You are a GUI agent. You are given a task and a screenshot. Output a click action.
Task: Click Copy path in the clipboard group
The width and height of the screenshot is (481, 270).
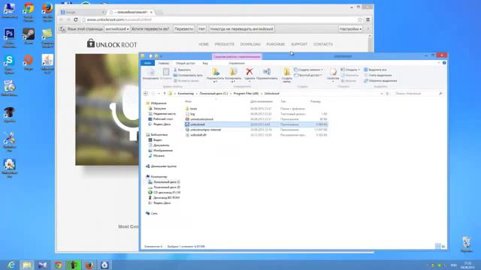coord(188,75)
